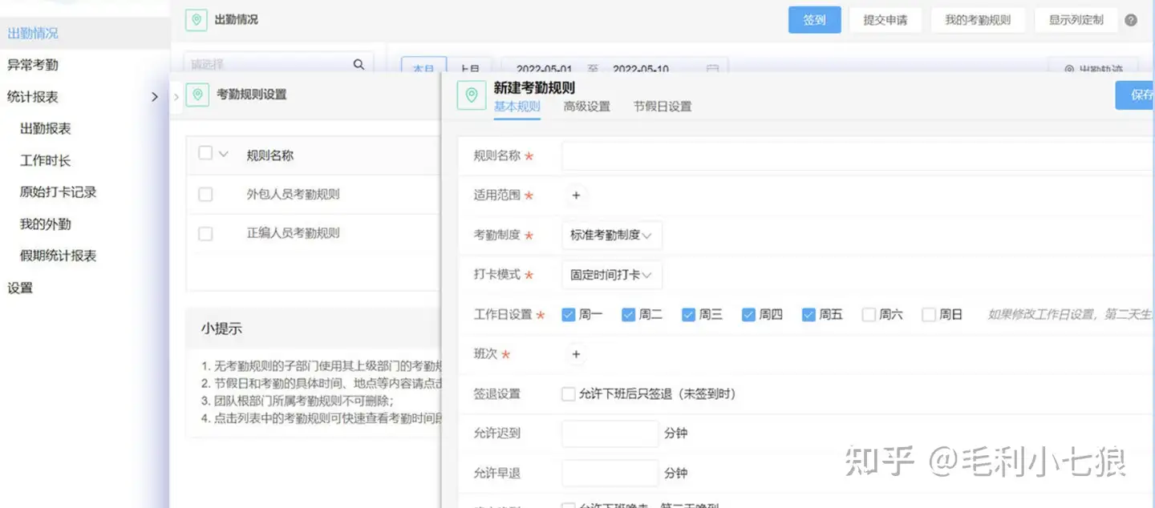Viewport: 1155px width, 508px height.
Task: Open the help question mark icon
Action: click(x=1131, y=20)
